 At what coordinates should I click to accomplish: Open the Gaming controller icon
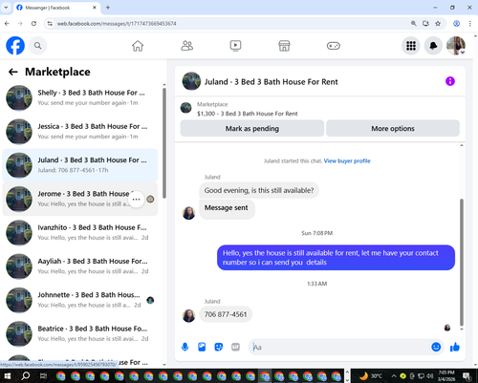(x=334, y=46)
